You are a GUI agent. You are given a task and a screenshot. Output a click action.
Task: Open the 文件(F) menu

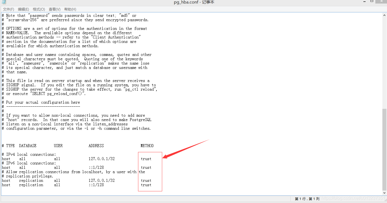click(8, 9)
